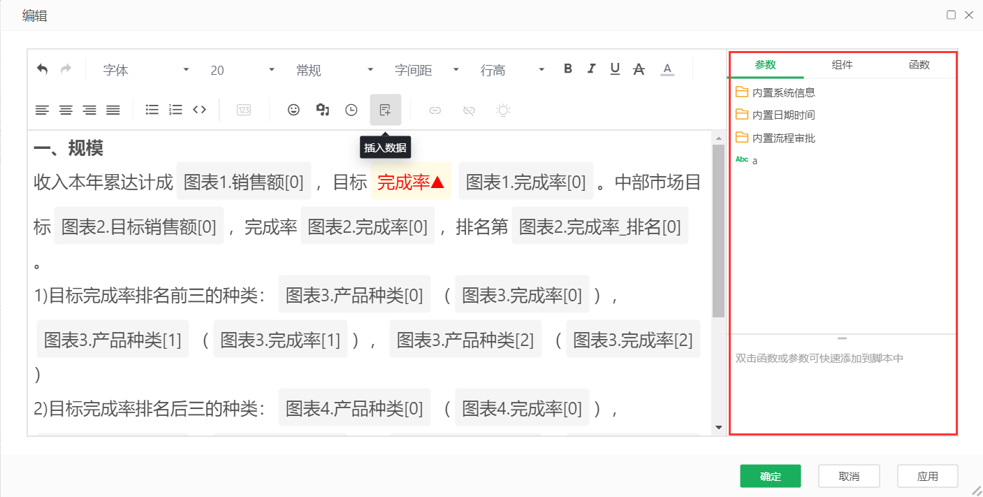Image resolution: width=983 pixels, height=497 pixels.
Task: Insert an emoji into the text
Action: [x=293, y=110]
